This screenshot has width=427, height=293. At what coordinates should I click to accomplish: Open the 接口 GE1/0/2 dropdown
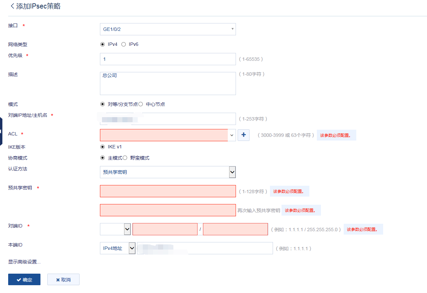coord(168,29)
